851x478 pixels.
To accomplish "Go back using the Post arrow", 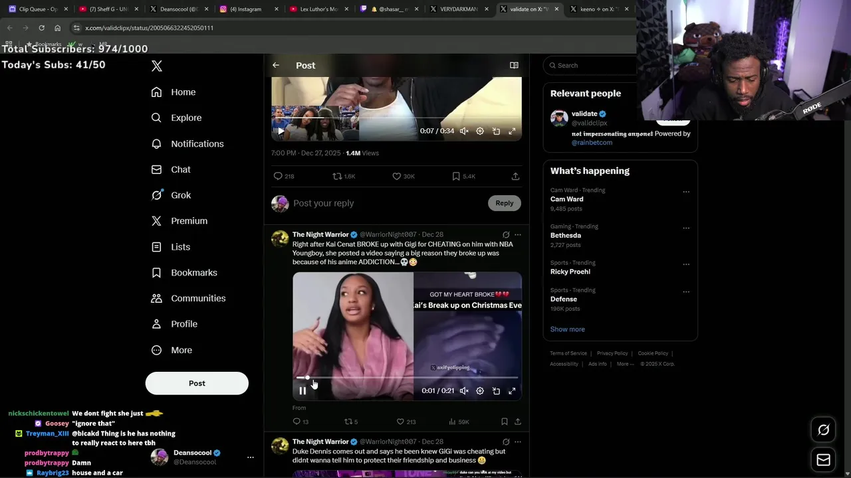I will pyautogui.click(x=276, y=65).
